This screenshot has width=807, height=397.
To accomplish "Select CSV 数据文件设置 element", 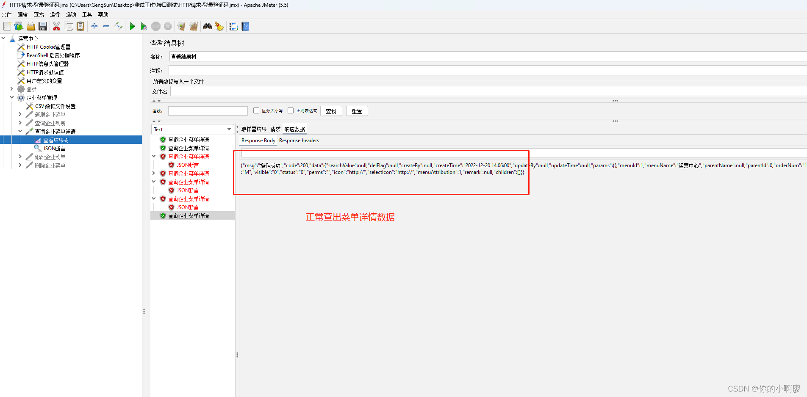I will [55, 106].
